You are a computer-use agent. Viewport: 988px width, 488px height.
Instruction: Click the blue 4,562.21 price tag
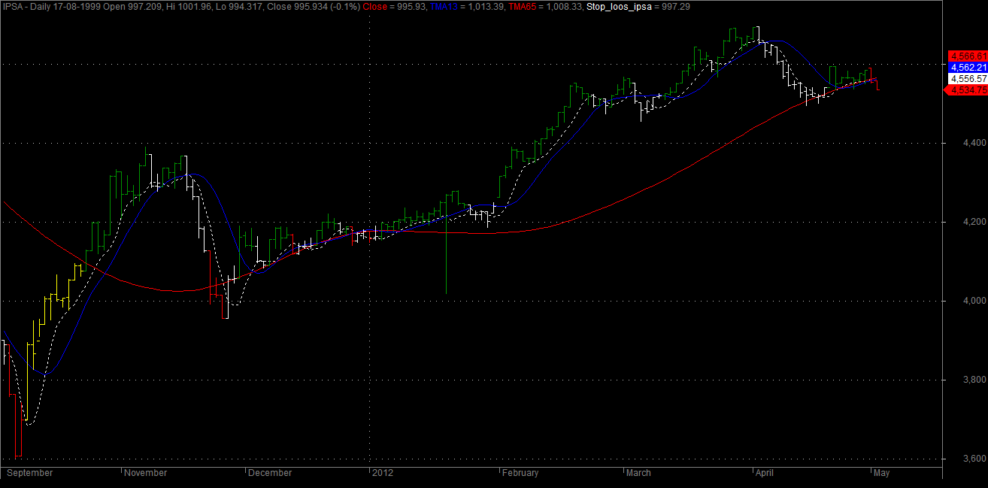[967, 67]
